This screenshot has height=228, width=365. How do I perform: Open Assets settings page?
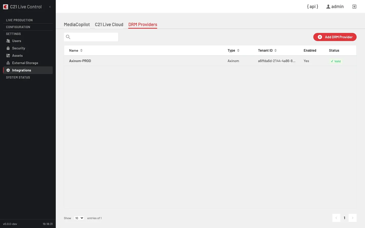pyautogui.click(x=28, y=55)
